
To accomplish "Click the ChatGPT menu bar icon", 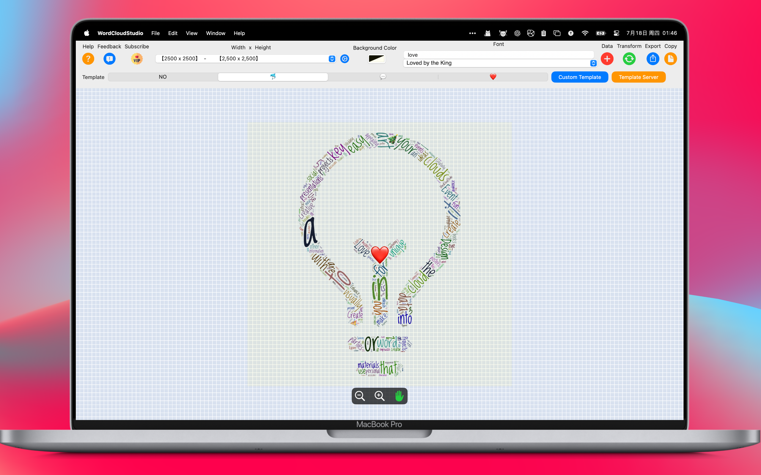I will coord(517,33).
